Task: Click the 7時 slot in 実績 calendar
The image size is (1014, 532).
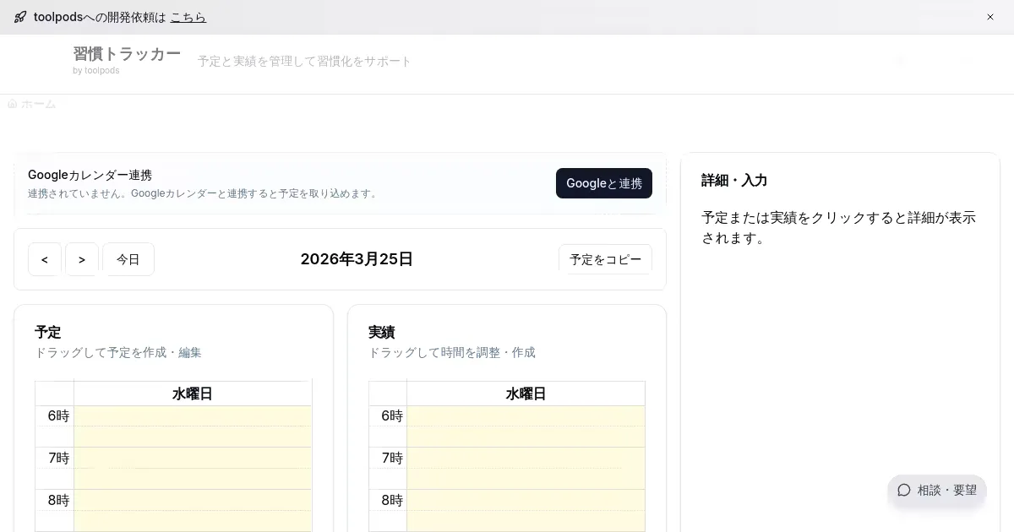Action: (x=526, y=459)
